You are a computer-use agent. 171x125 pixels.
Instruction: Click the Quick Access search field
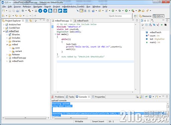(120, 16)
